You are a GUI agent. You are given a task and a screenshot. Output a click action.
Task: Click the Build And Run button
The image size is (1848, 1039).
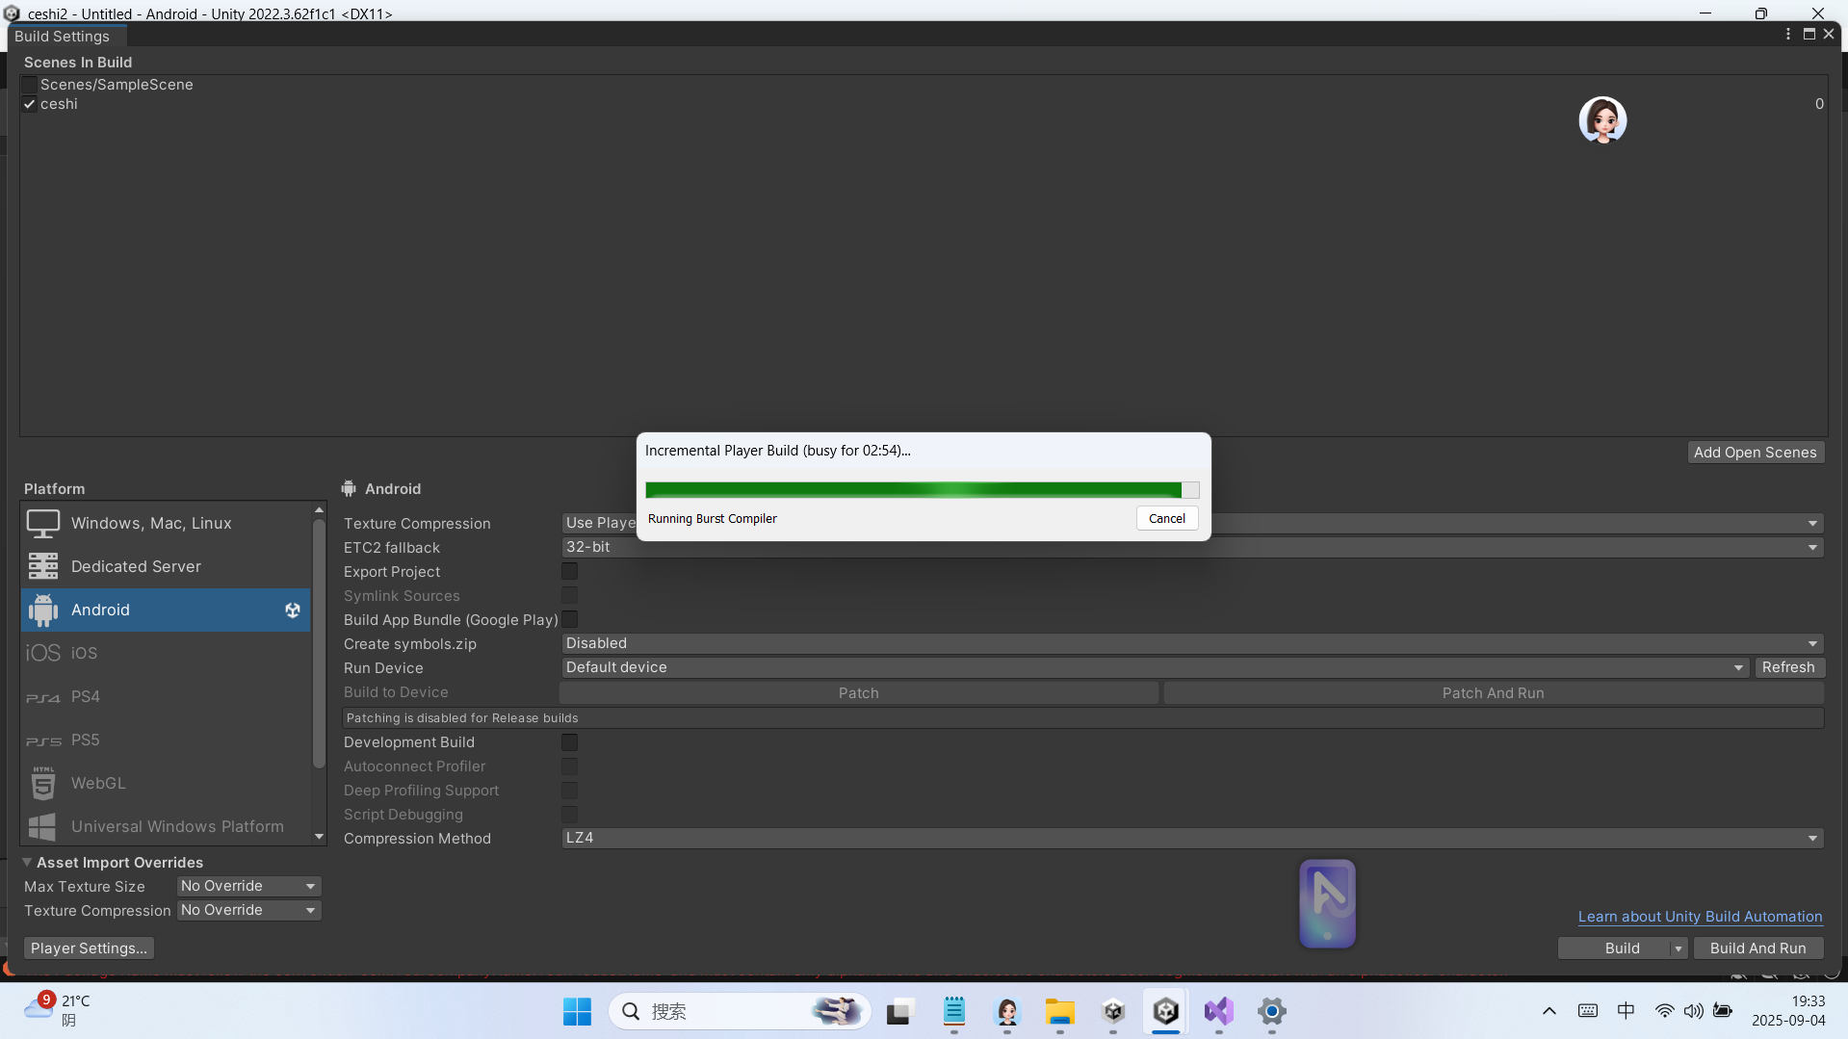[x=1757, y=949]
